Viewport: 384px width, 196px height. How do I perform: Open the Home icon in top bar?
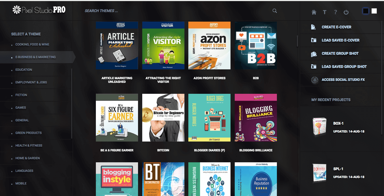(x=314, y=12)
